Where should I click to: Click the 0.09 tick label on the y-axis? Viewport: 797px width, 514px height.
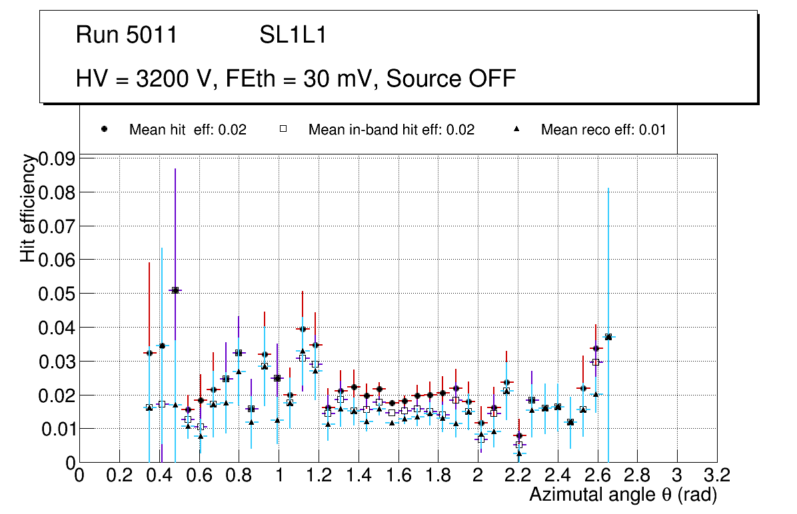pos(56,158)
